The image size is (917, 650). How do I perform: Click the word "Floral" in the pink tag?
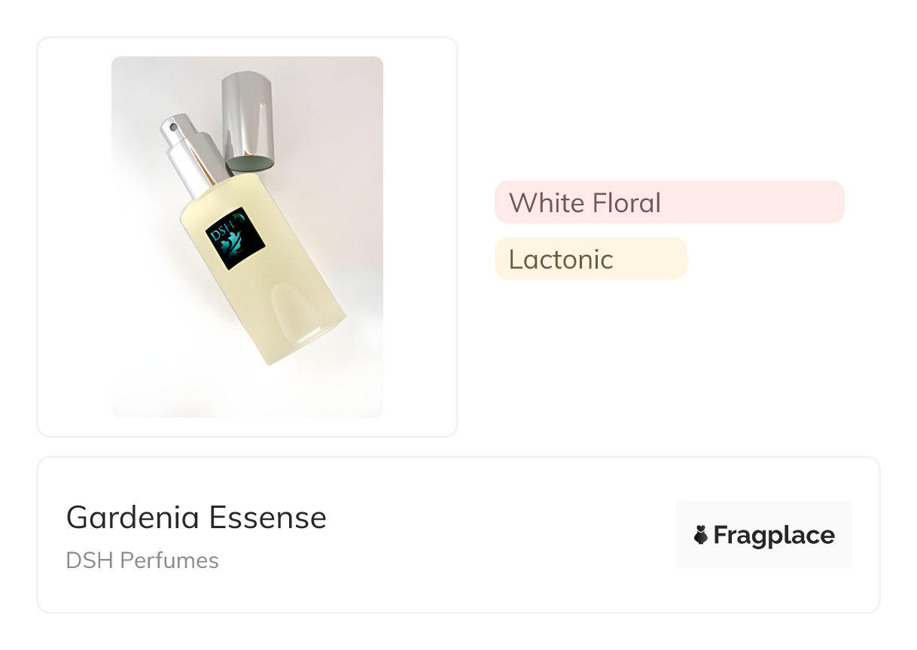tap(626, 202)
